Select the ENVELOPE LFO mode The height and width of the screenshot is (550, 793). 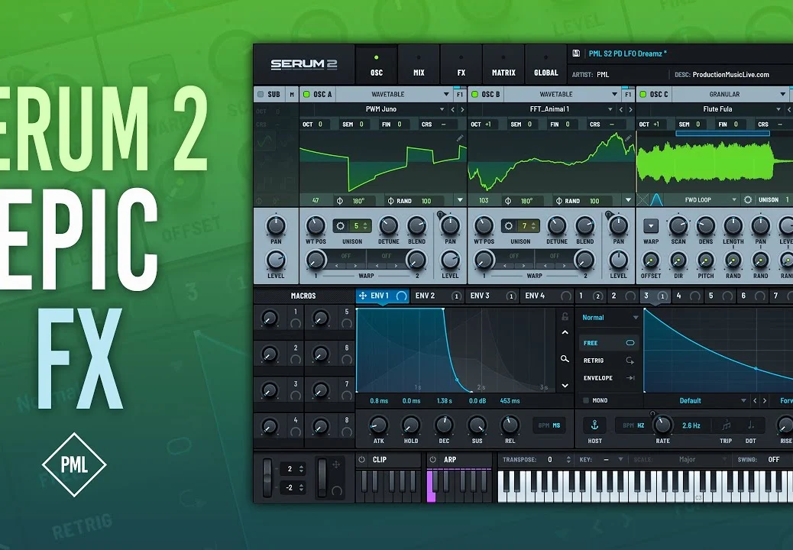(x=608, y=377)
